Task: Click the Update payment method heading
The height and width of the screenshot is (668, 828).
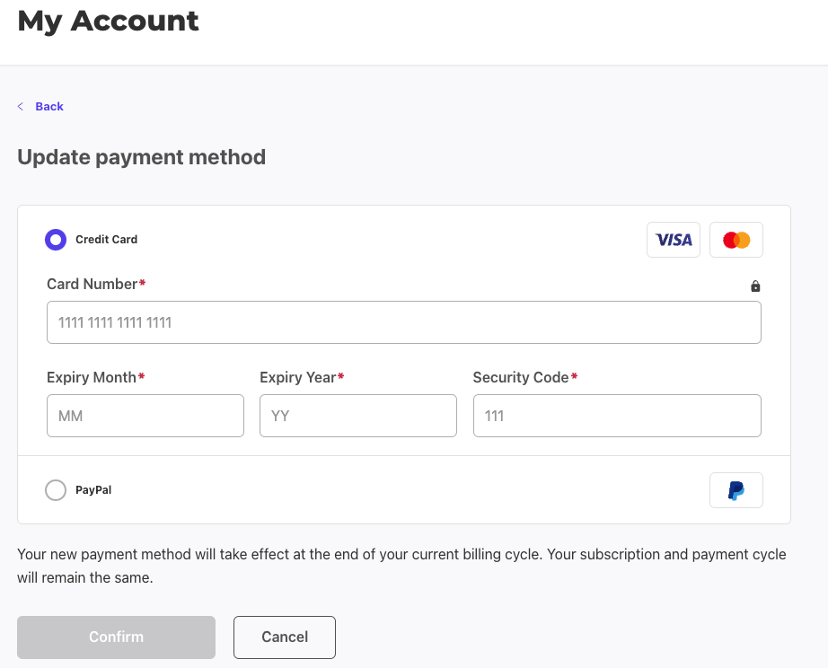Action: point(141,157)
